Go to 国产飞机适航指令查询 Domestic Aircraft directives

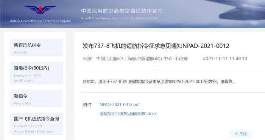[36, 124]
